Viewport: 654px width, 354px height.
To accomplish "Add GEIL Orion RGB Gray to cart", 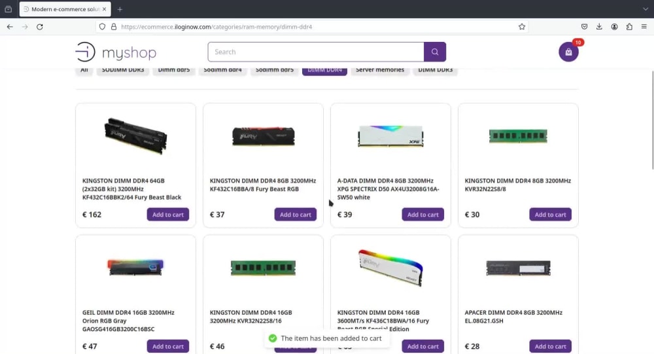I will point(167,346).
